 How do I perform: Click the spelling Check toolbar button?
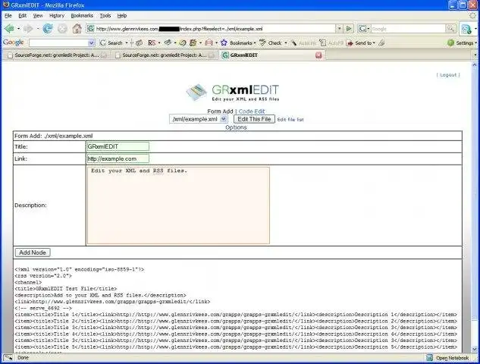270,43
